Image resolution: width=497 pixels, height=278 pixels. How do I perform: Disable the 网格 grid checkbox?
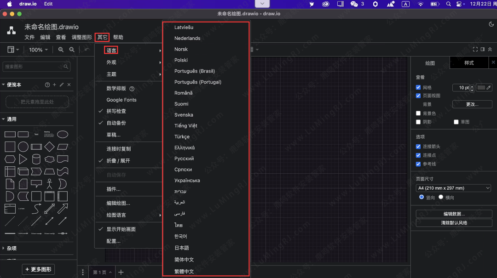(x=419, y=88)
